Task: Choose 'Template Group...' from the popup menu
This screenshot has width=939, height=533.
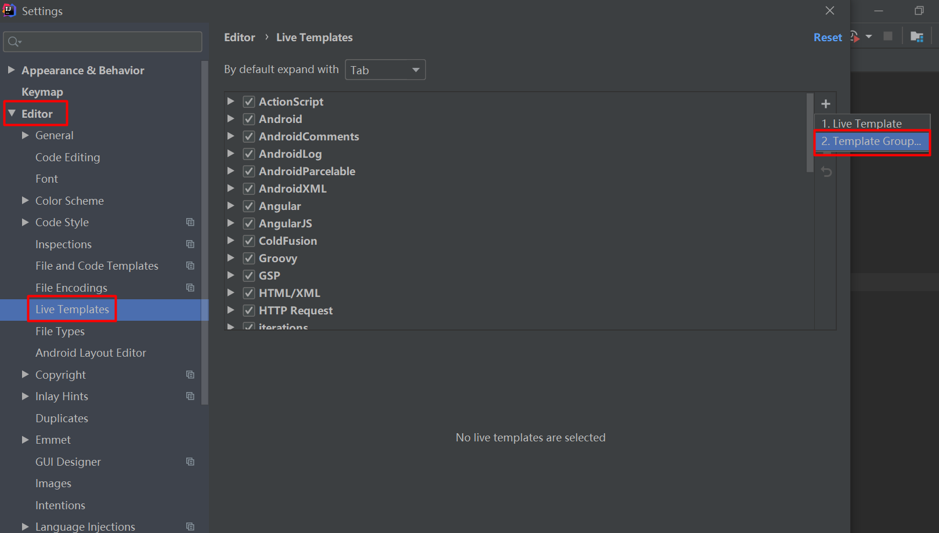Action: pos(871,142)
